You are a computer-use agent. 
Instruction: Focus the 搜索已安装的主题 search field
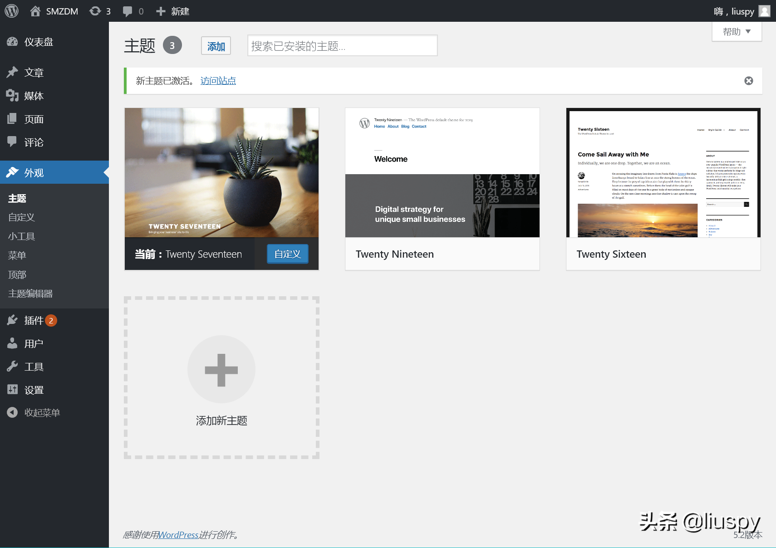pyautogui.click(x=343, y=46)
